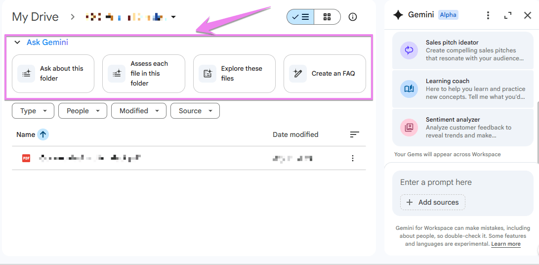Click the Sentiment analyzer icon
The height and width of the screenshot is (265, 539).
[409, 128]
